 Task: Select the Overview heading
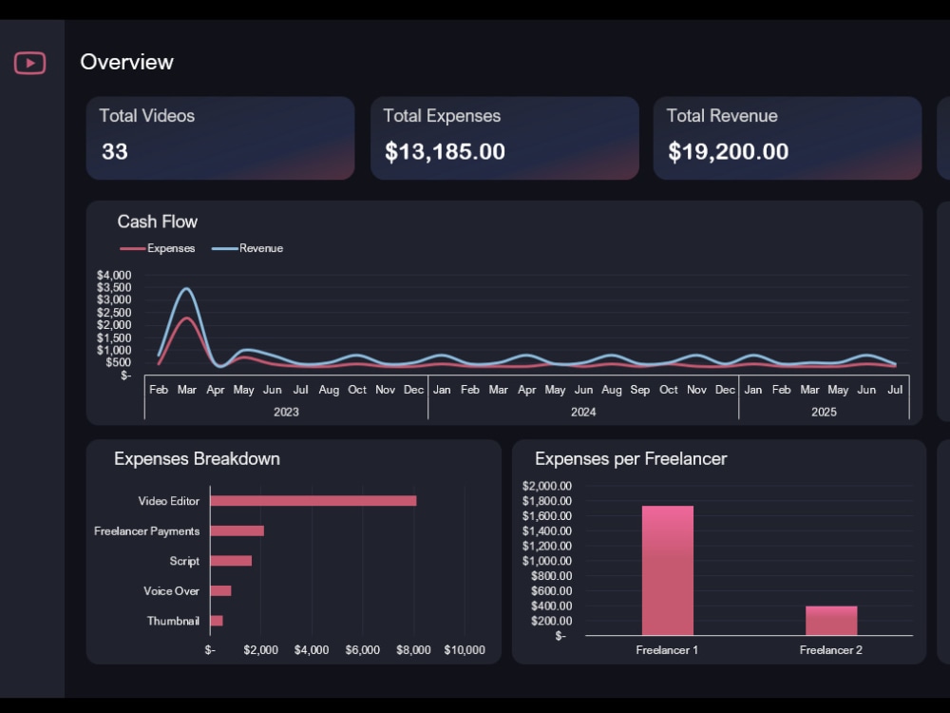(126, 62)
